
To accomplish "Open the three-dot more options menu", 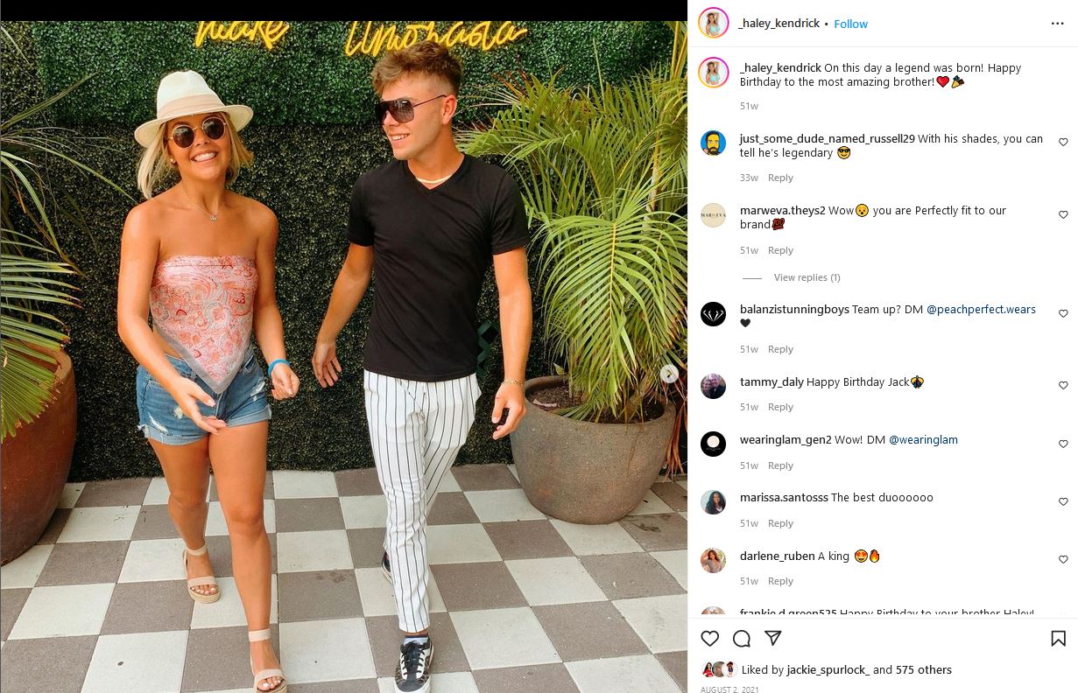I will [x=1058, y=24].
